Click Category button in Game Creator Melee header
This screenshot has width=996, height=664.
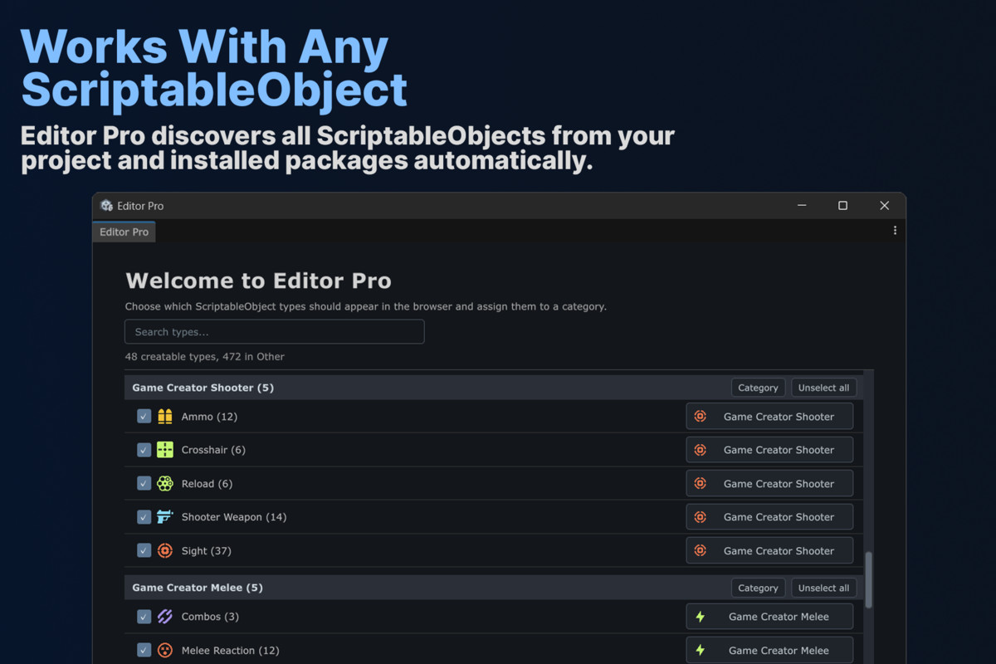(x=758, y=588)
